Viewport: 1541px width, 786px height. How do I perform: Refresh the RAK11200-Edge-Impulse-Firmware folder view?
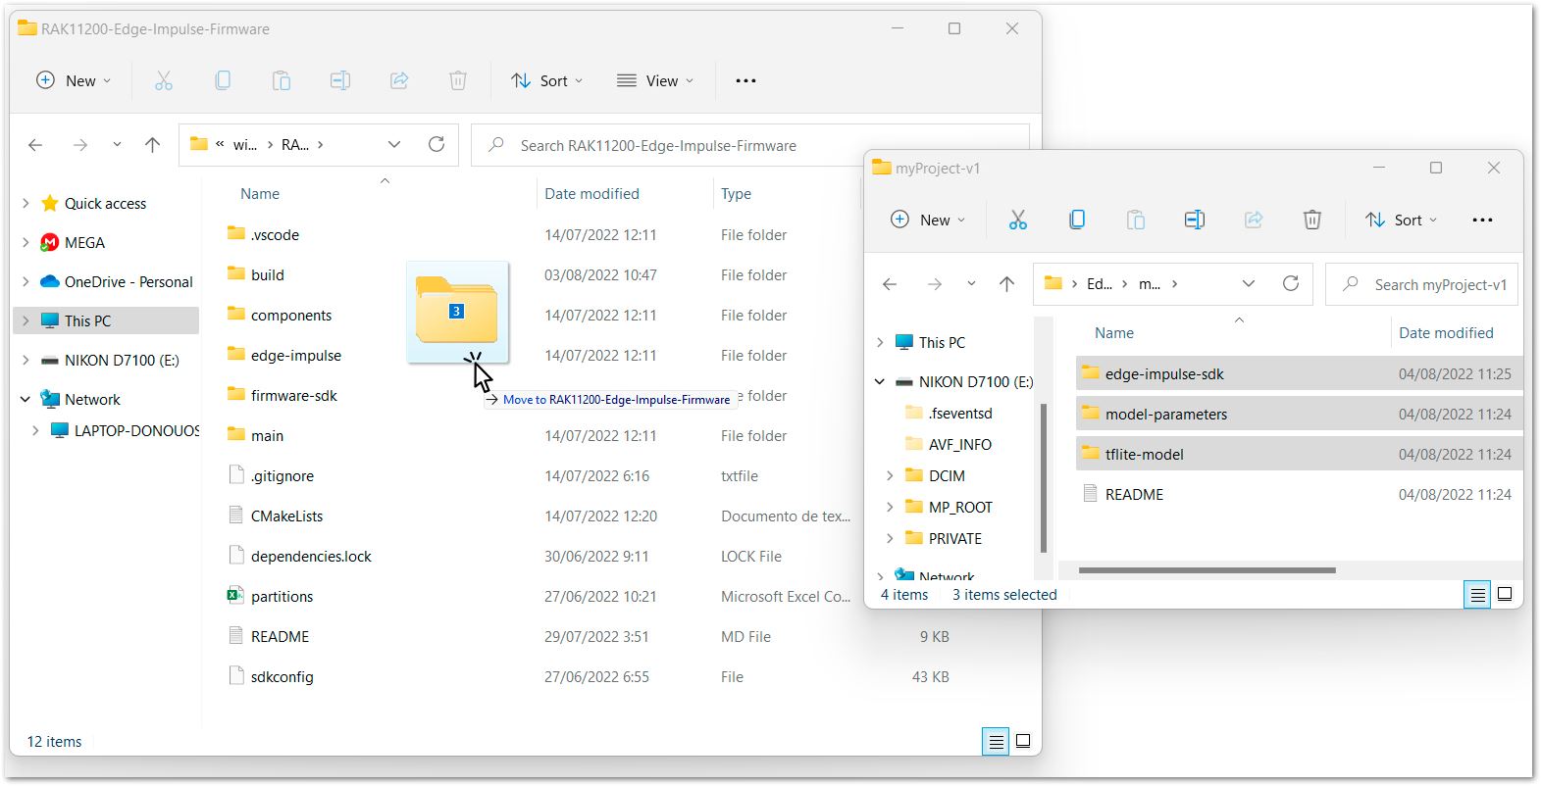coord(437,145)
